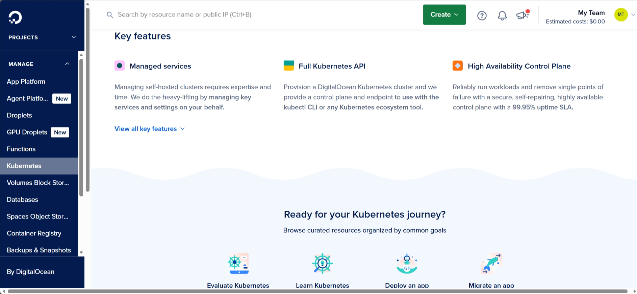This screenshot has width=637, height=294.
Task: Expand the PROJECTS section chevron
Action: pos(74,37)
